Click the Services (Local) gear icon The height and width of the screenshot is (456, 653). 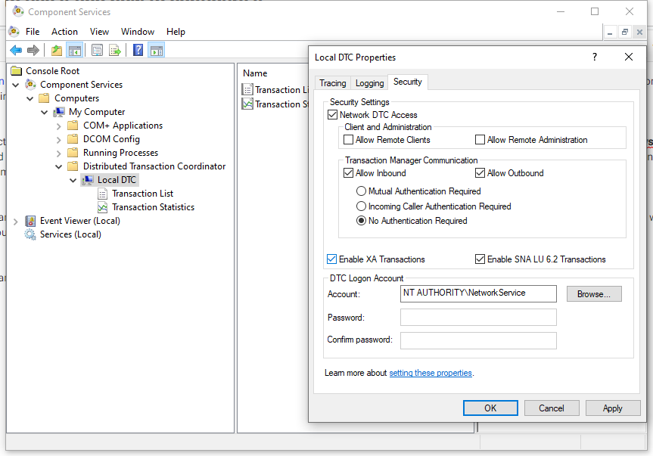30,234
